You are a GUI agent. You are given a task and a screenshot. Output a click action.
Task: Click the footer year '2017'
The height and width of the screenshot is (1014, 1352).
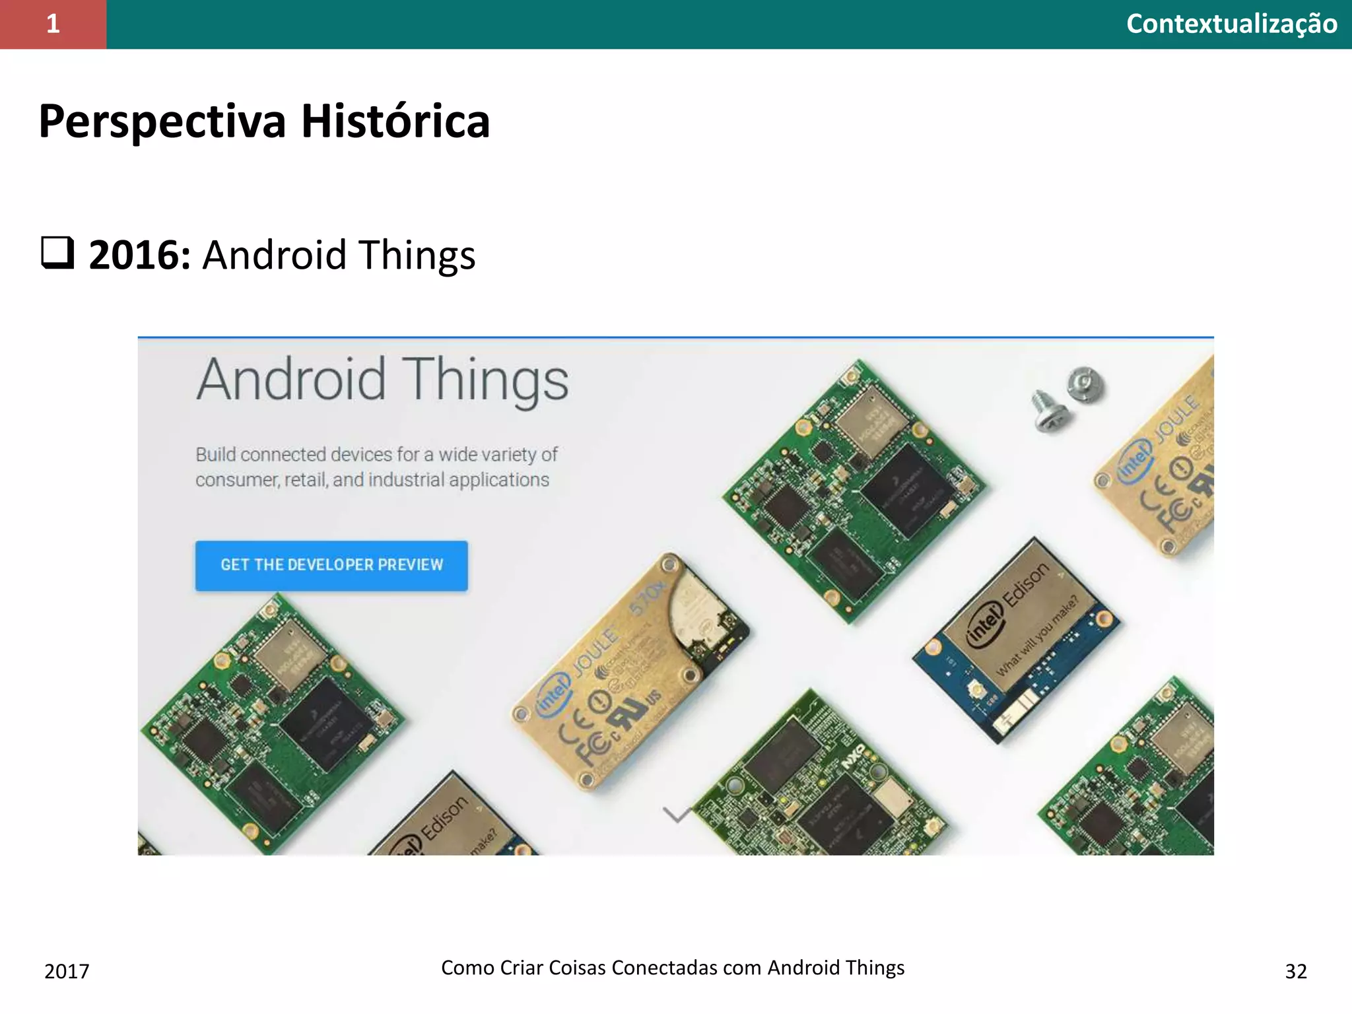point(67,971)
